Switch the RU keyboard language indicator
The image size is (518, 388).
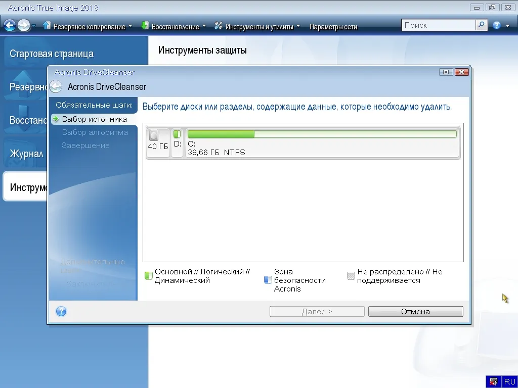[510, 382]
